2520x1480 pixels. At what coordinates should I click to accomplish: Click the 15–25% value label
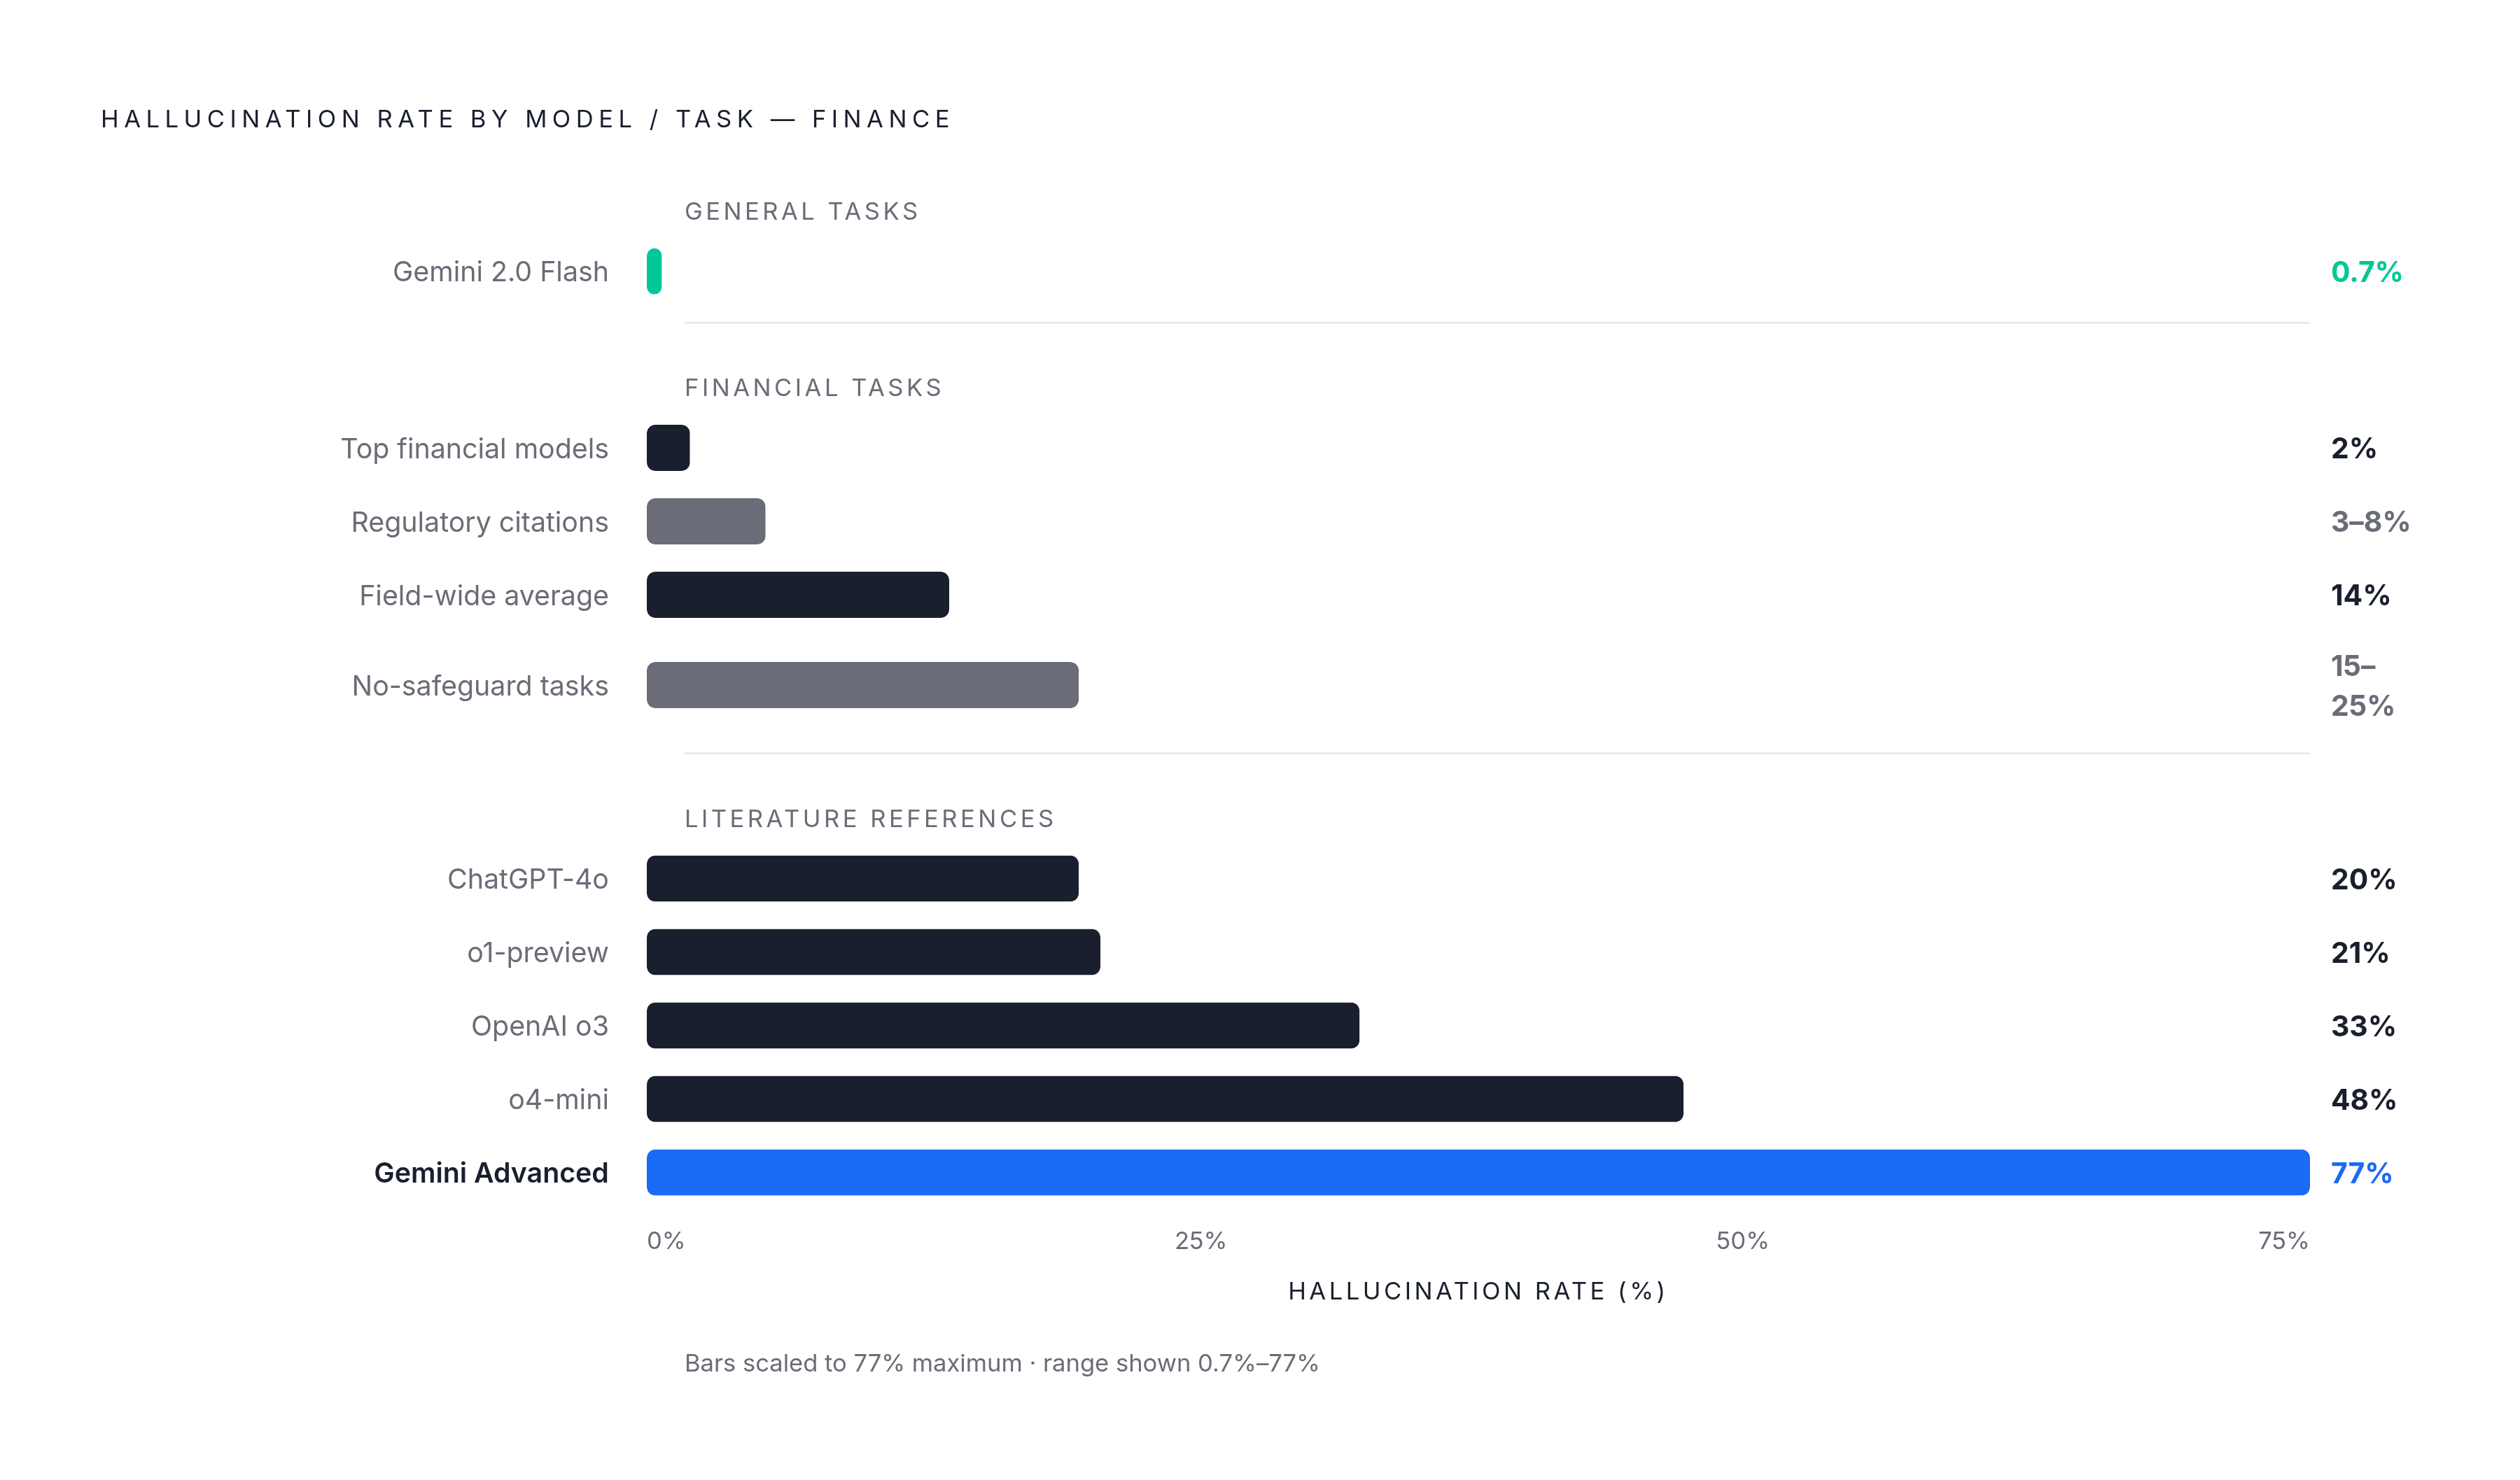[2362, 686]
